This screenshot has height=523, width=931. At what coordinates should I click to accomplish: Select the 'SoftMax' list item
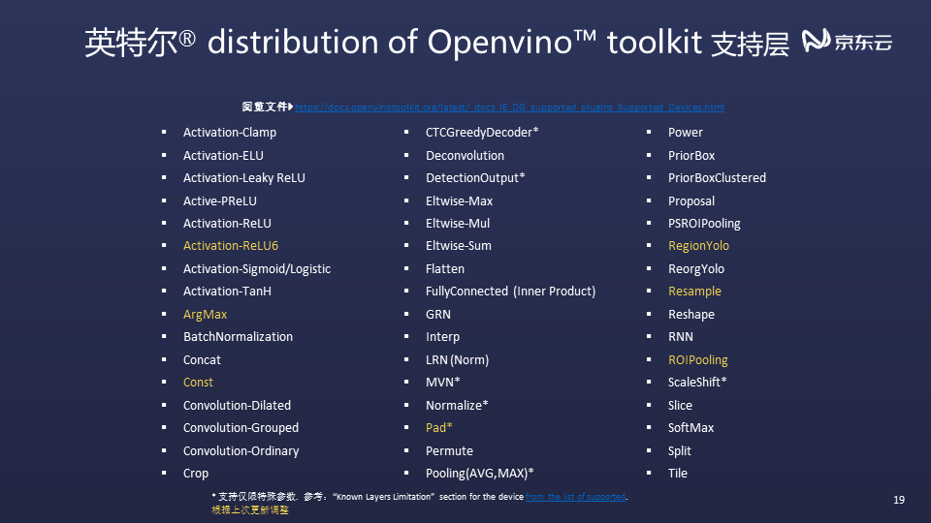[x=690, y=428]
